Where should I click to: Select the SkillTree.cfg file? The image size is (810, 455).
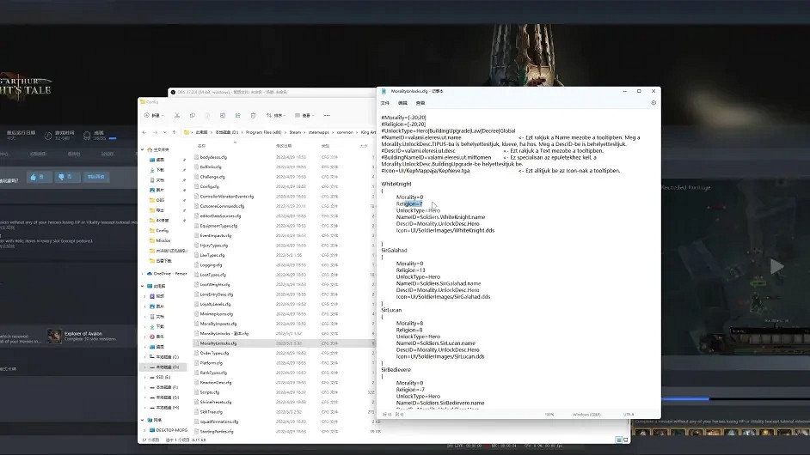(212, 411)
